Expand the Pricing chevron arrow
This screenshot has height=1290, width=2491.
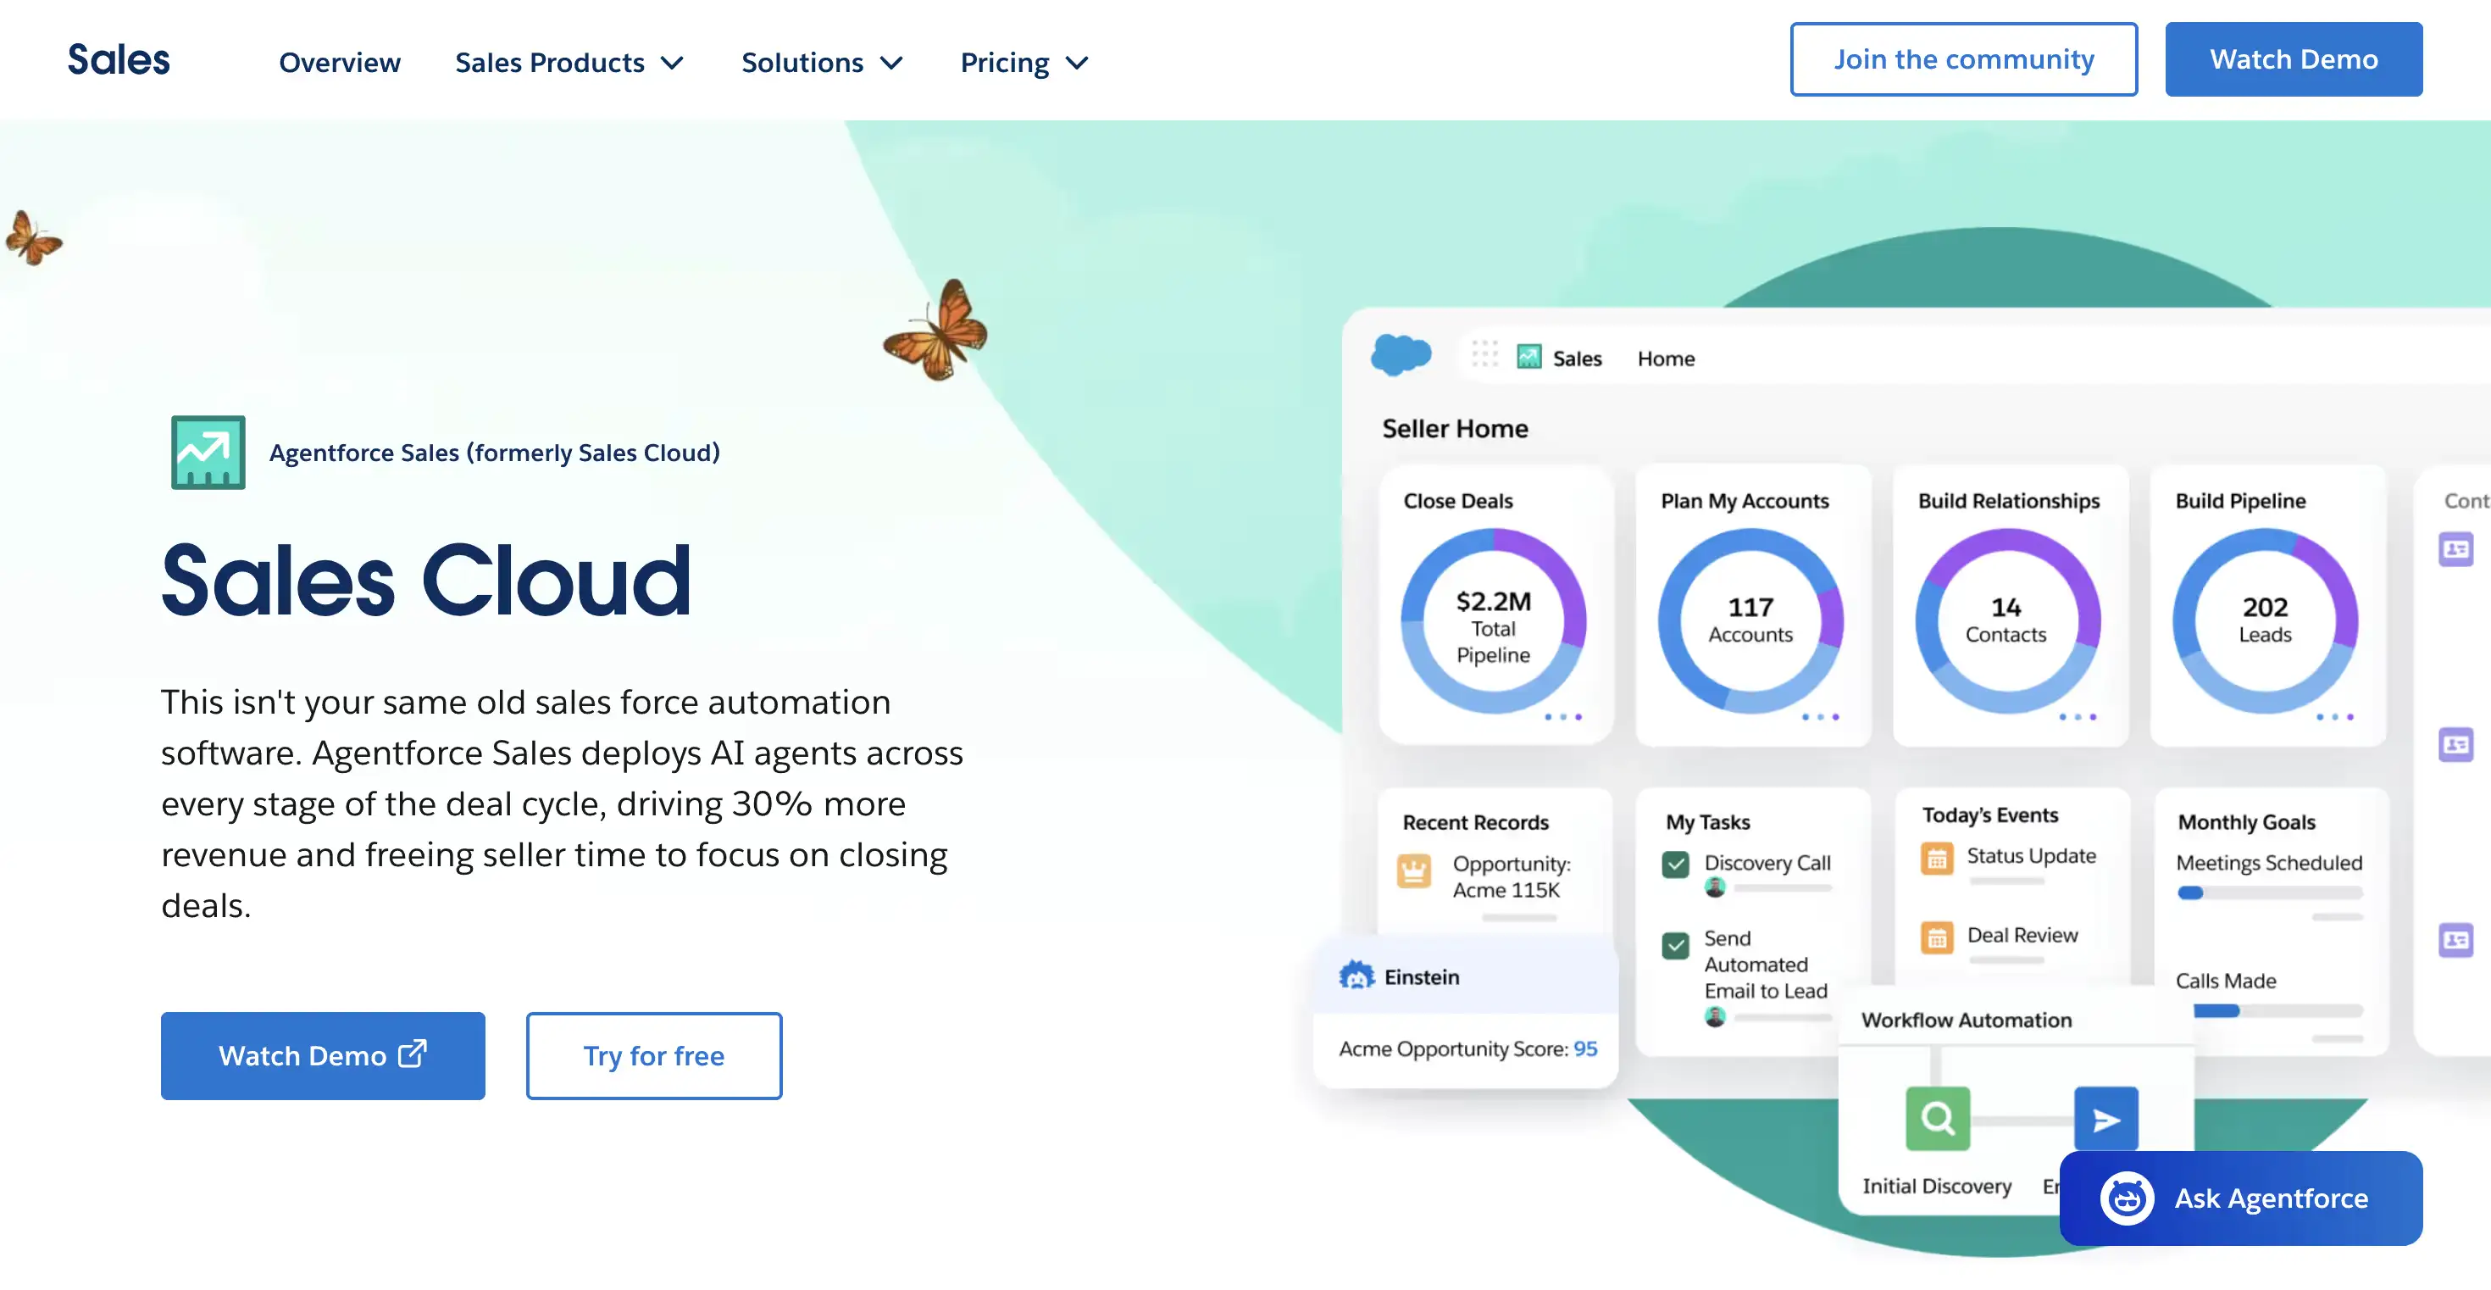tap(1076, 64)
